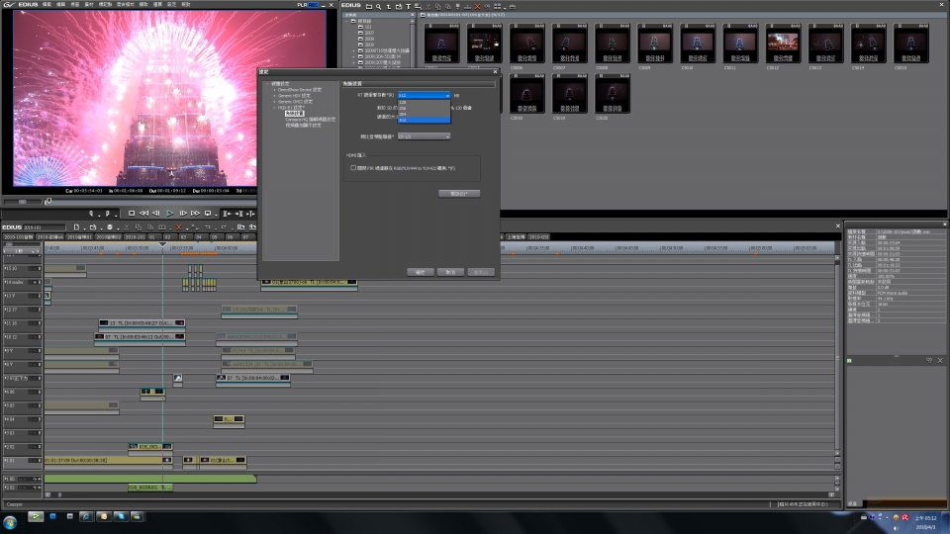Image resolution: width=950 pixels, height=534 pixels.
Task: Click the rewind button in player controls
Action: [x=143, y=213]
